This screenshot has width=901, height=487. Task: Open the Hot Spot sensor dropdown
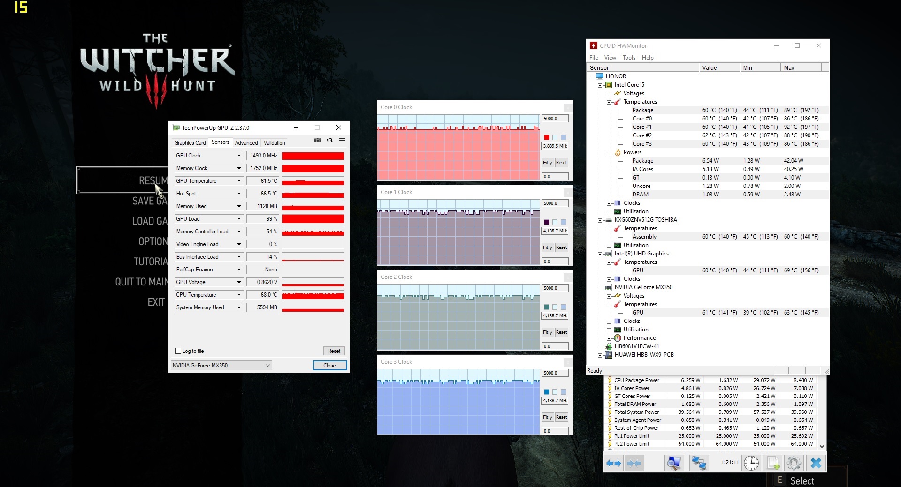[239, 194]
